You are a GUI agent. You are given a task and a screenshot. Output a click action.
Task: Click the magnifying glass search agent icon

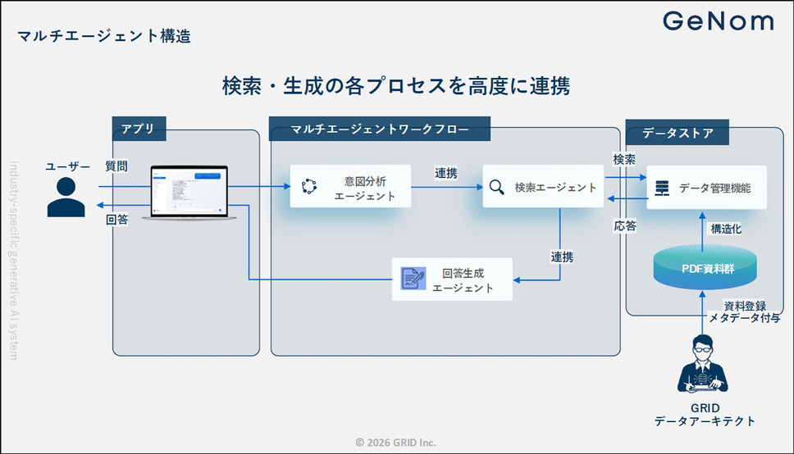(x=496, y=188)
